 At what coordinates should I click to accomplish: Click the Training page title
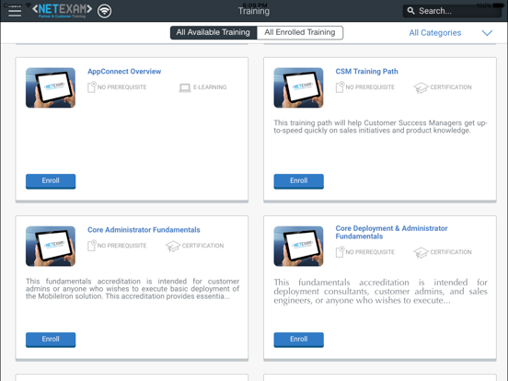(x=254, y=11)
